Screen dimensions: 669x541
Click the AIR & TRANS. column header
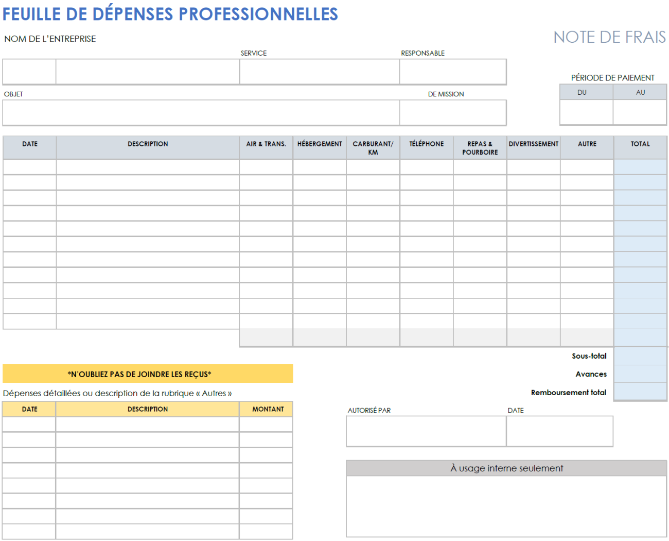pos(266,147)
